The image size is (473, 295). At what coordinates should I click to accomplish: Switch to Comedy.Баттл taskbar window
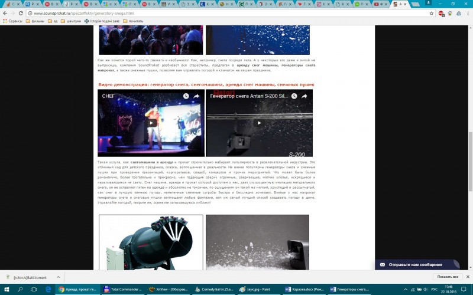215,289
